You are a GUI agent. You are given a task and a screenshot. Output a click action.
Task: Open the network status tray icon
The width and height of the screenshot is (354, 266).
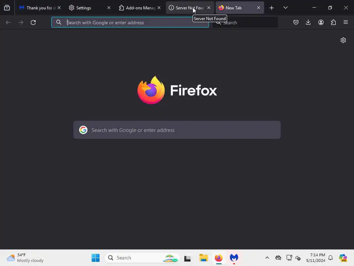tap(289, 258)
